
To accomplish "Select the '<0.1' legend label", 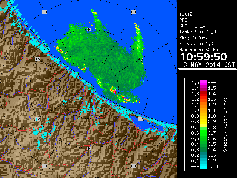I will click(x=214, y=167).
